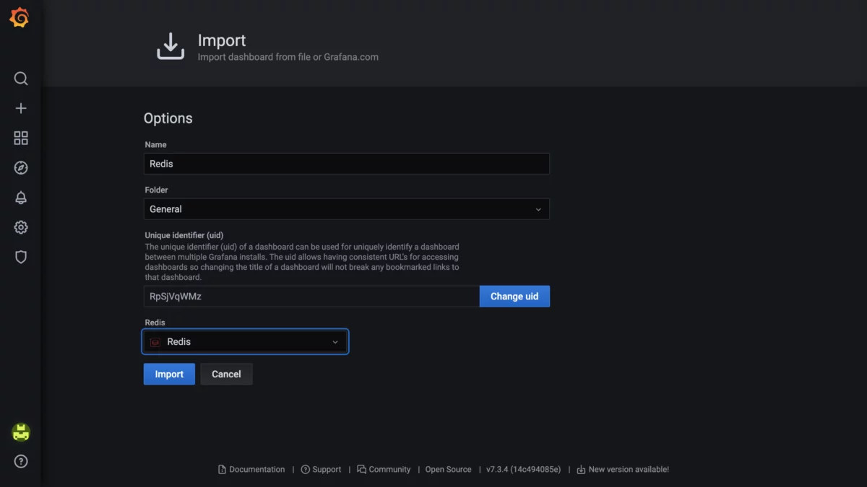The width and height of the screenshot is (867, 487).
Task: Click the Cancel button
Action: (226, 374)
